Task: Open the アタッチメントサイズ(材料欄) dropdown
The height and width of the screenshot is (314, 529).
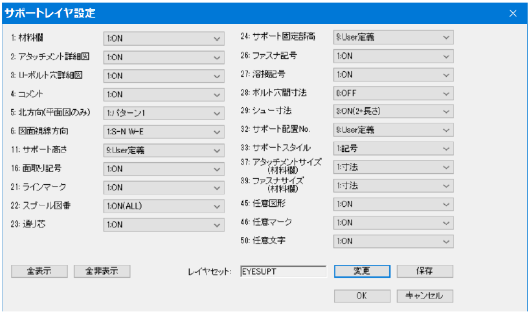Action: click(x=394, y=167)
